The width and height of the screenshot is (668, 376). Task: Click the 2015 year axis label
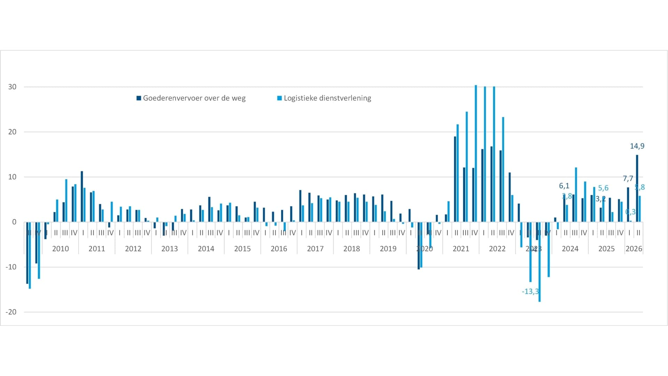242,249
